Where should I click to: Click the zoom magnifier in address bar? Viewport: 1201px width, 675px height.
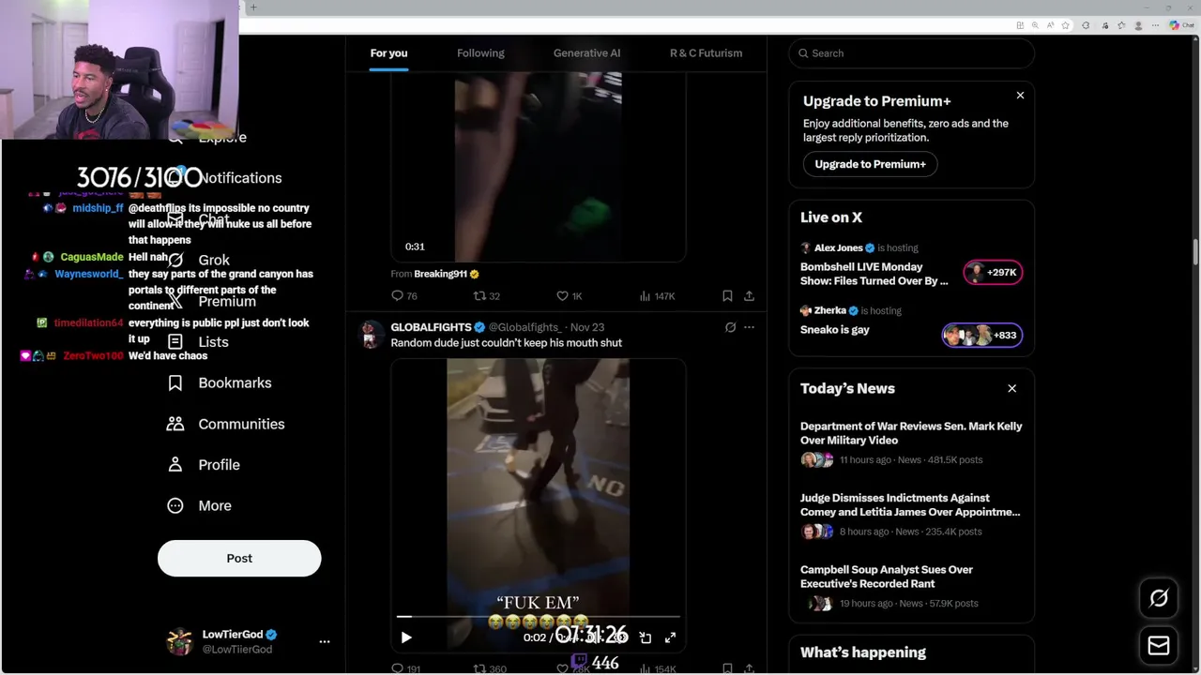1035,25
